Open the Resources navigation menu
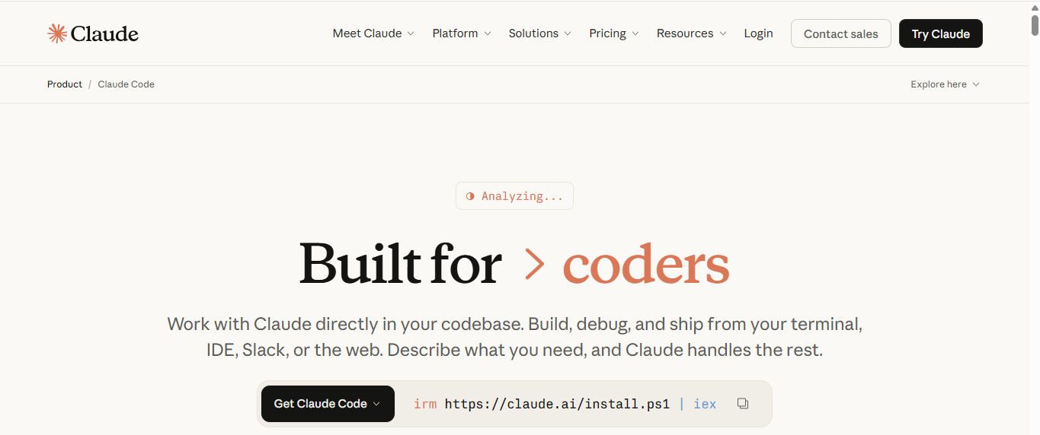Screen dimensions: 1040x435 tap(692, 33)
